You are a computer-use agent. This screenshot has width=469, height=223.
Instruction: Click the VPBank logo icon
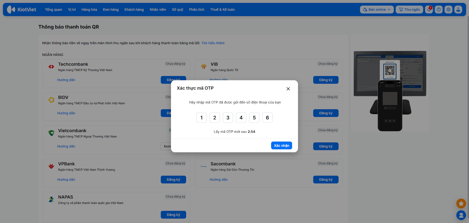[x=51, y=166]
